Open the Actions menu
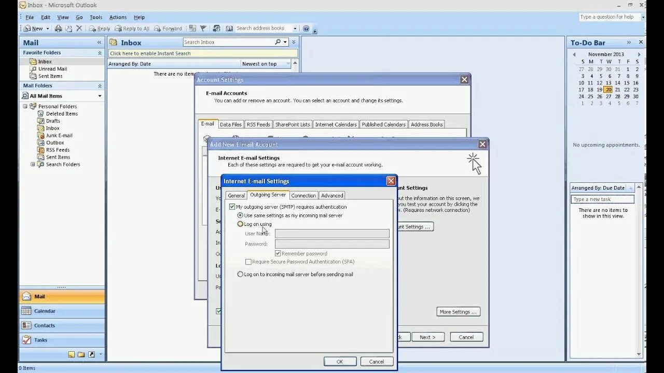This screenshot has width=664, height=373. tap(118, 17)
